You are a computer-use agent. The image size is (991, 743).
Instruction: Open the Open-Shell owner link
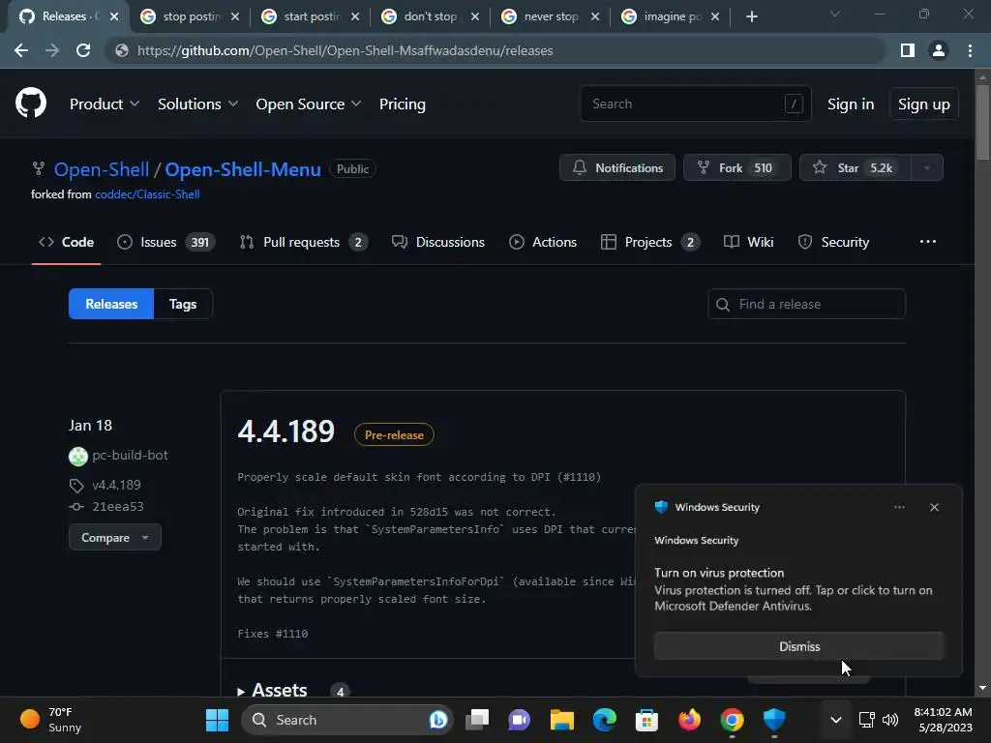[x=101, y=169]
